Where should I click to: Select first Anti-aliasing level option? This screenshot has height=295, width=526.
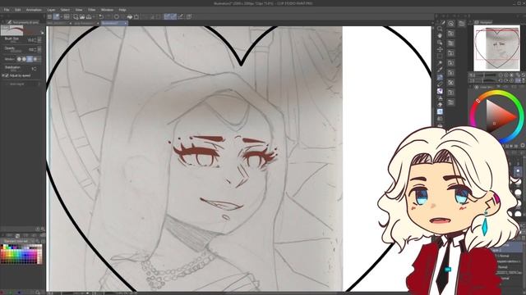(x=19, y=59)
